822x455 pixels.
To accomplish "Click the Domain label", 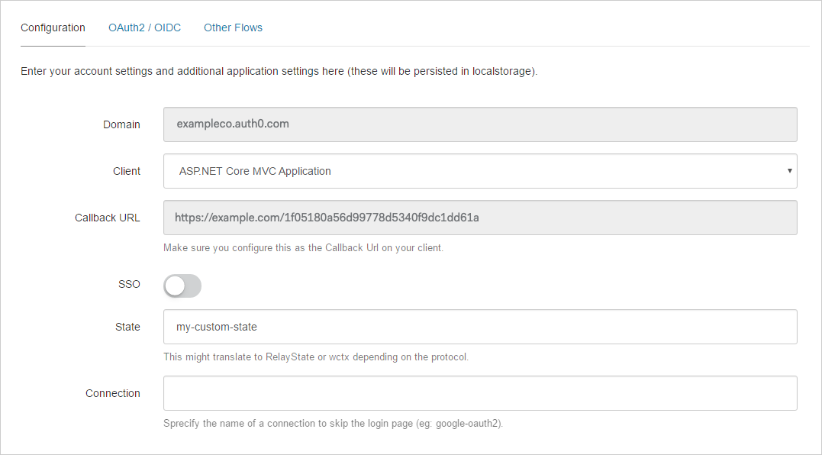I will coord(121,124).
